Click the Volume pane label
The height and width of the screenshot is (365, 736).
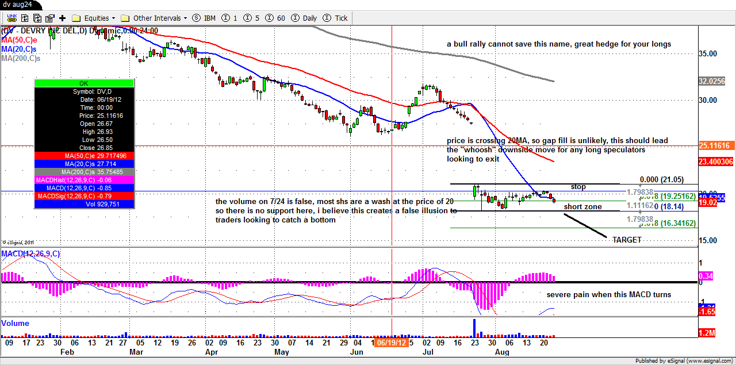[16, 323]
